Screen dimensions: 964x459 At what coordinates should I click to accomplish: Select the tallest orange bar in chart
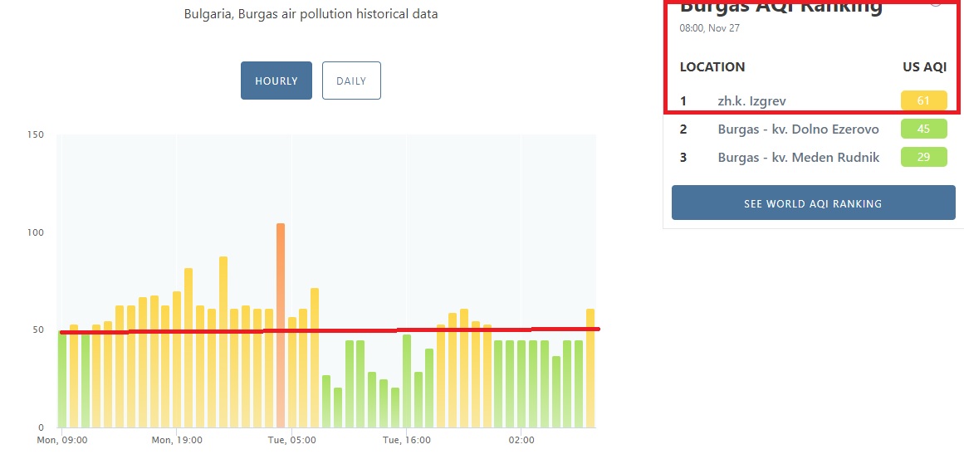point(281,325)
